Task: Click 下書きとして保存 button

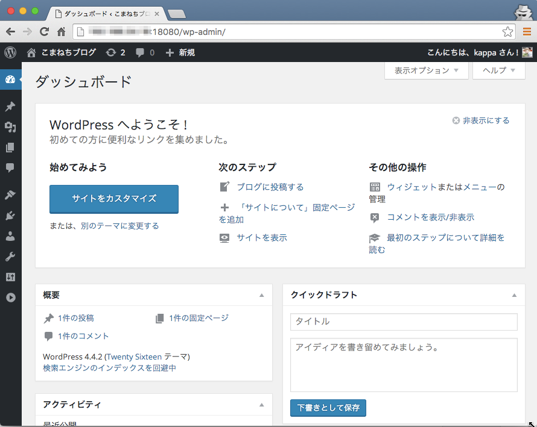Action: click(328, 408)
